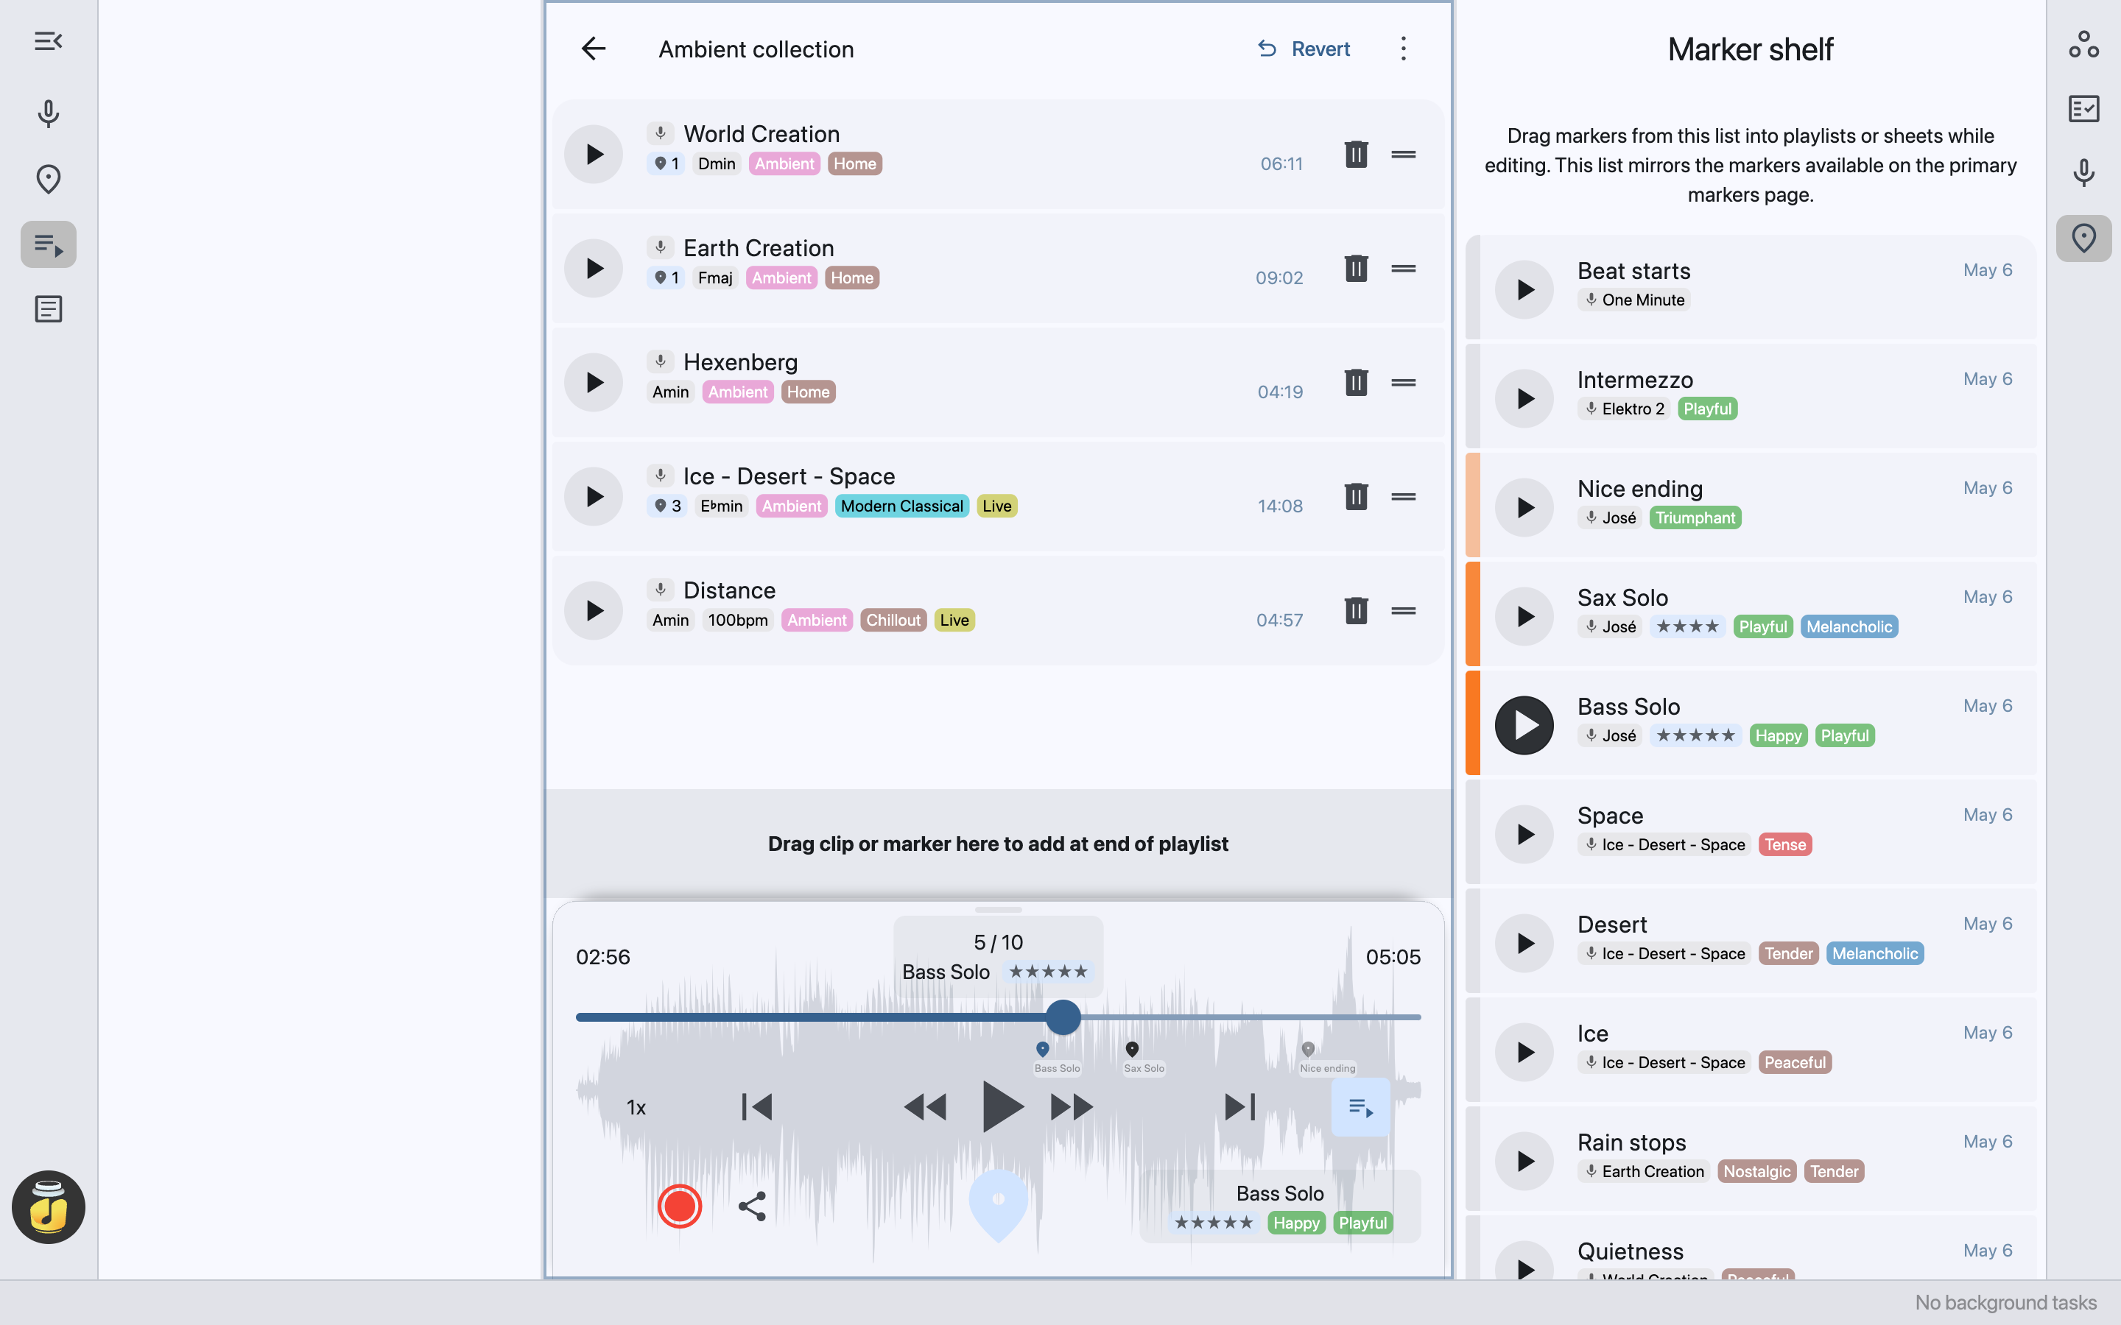2121x1325 pixels.
Task: Play the Distance clip
Action: [x=594, y=610]
